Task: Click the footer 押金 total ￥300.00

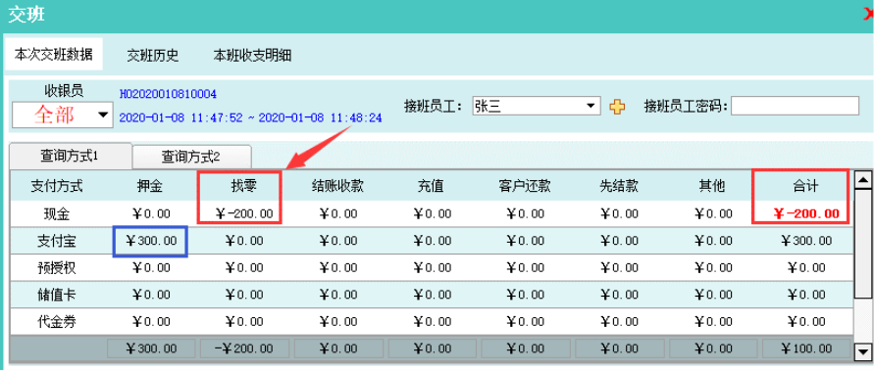Action: tap(152, 348)
